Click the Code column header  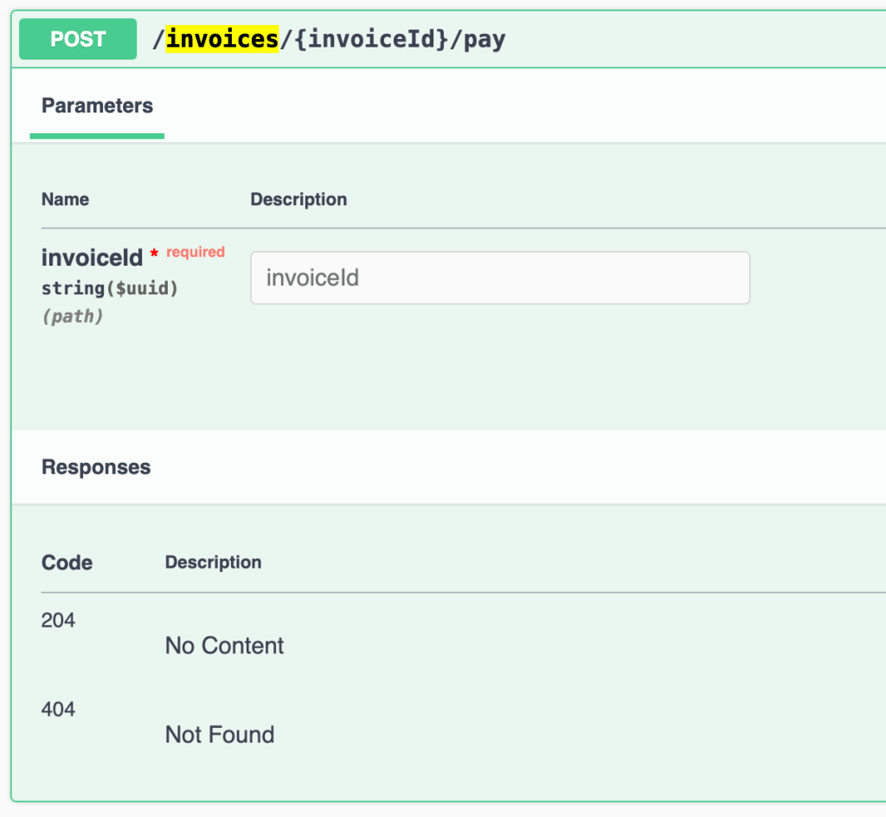pyautogui.click(x=67, y=563)
